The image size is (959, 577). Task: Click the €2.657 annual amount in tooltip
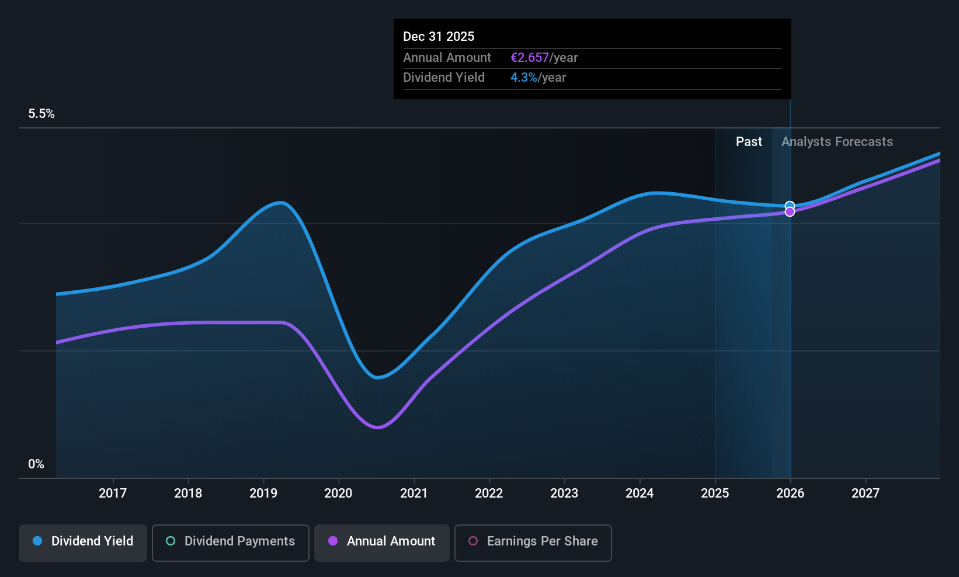(x=529, y=58)
